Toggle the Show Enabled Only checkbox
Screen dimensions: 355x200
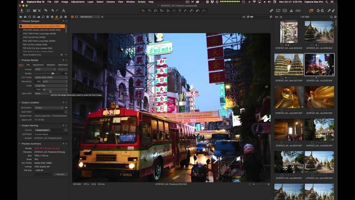click(x=21, y=55)
